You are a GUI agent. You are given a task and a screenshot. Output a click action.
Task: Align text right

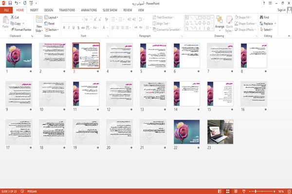tap(122, 28)
